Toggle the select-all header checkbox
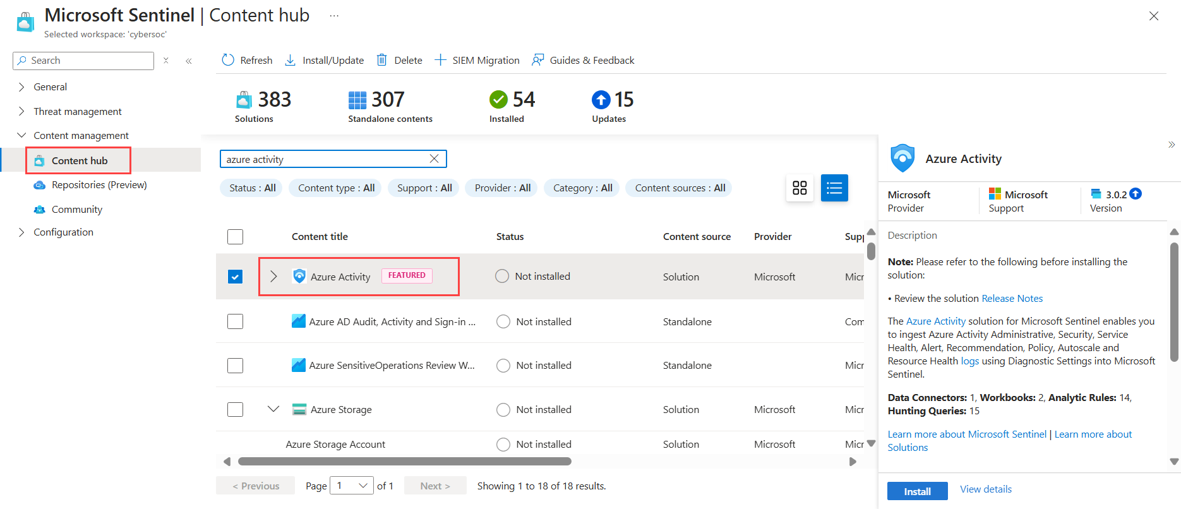Image resolution: width=1181 pixels, height=509 pixels. point(235,237)
